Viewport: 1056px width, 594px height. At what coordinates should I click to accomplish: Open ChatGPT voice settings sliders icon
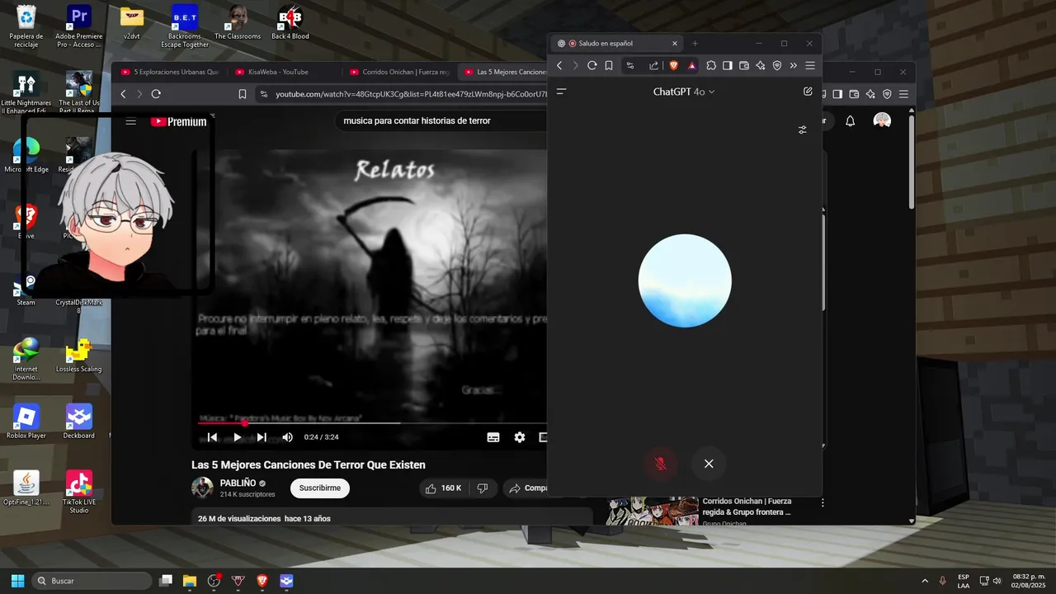pyautogui.click(x=802, y=130)
